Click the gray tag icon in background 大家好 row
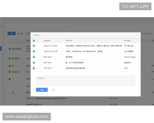 pos(18,58)
